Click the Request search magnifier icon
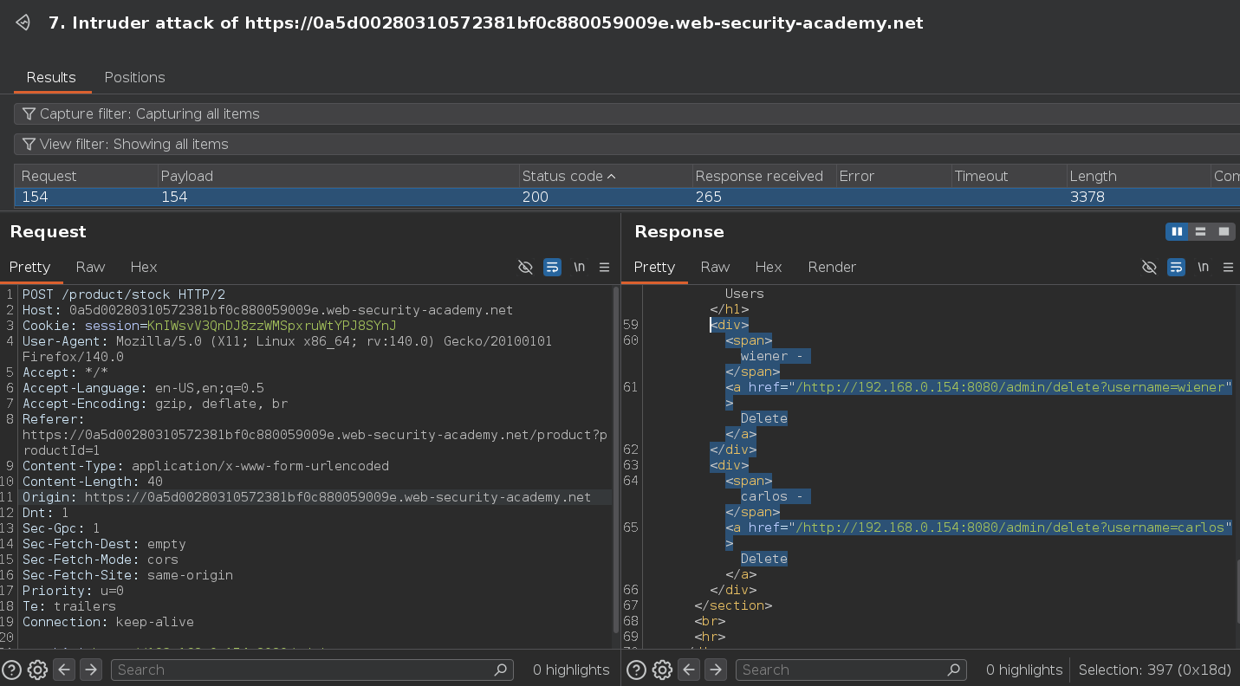Screen dimensions: 1240x686 [500, 670]
